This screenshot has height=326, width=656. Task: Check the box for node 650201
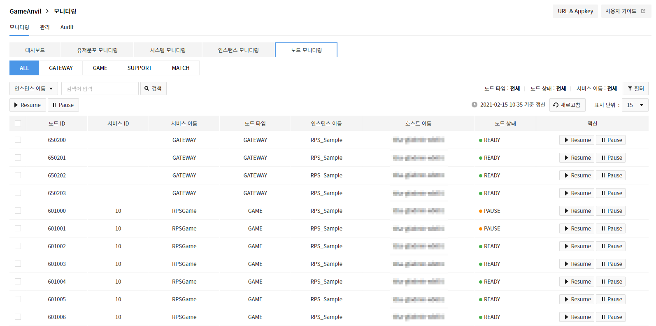[x=18, y=158]
